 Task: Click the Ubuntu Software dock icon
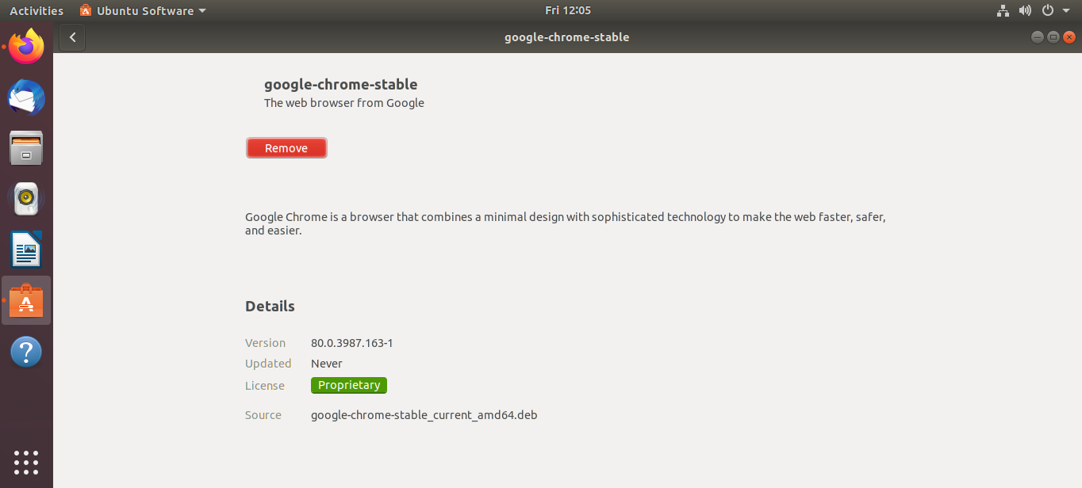[x=26, y=300]
